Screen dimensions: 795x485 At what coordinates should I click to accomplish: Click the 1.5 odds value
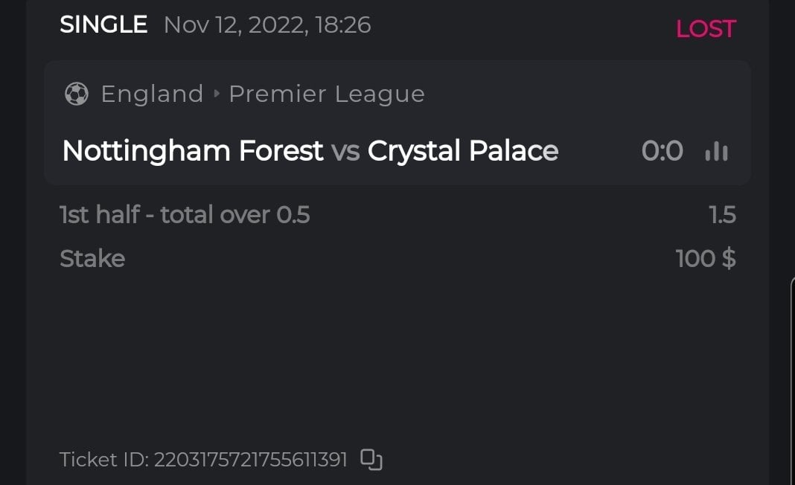722,215
